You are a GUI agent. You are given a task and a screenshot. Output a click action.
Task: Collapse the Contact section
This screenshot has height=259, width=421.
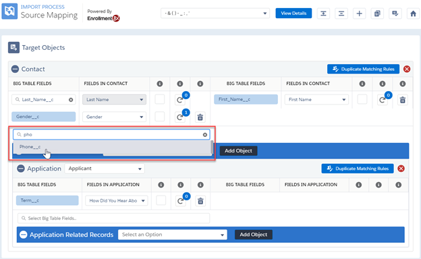pyautogui.click(x=15, y=69)
